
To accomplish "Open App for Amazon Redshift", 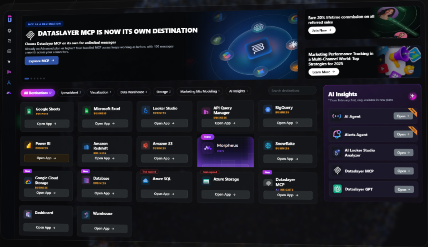I will coord(105,158).
